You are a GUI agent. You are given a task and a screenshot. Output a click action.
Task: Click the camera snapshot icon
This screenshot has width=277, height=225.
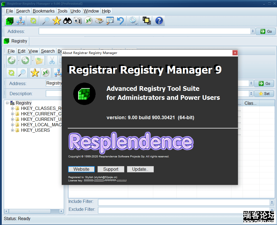[x=78, y=21]
